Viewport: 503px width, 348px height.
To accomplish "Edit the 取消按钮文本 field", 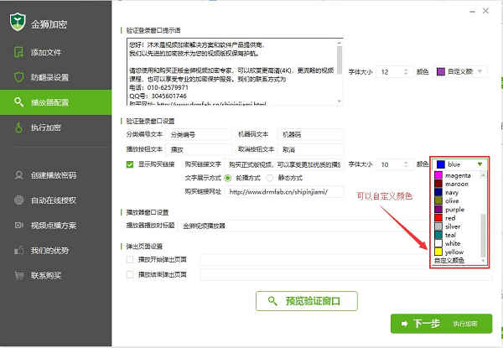I will (x=310, y=149).
